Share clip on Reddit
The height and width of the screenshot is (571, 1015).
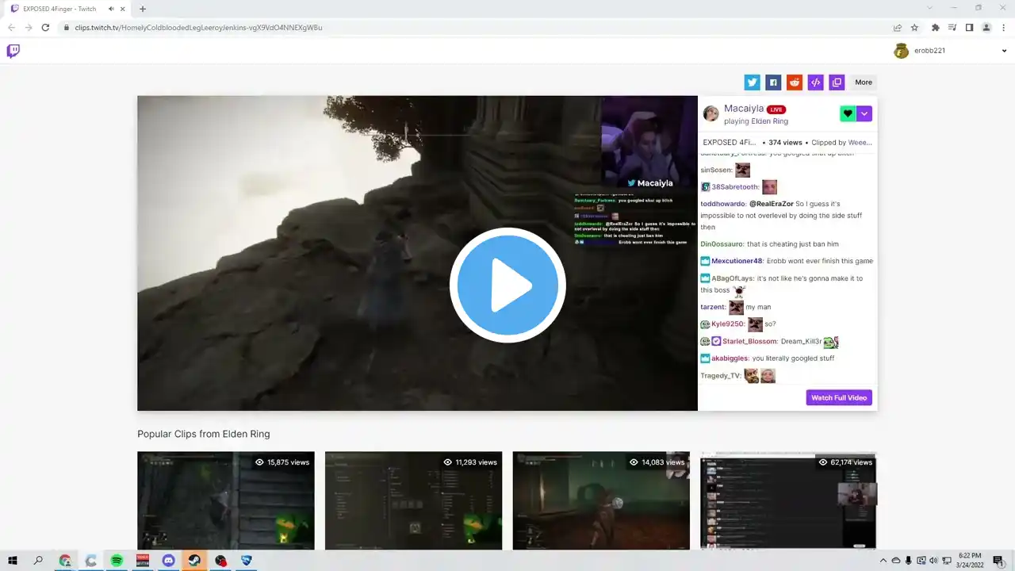795,82
